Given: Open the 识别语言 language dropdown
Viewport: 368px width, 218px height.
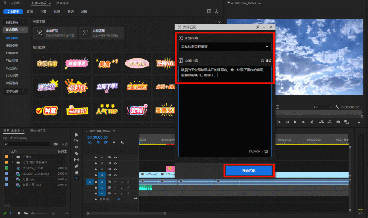Looking at the screenshot, I should (225, 47).
